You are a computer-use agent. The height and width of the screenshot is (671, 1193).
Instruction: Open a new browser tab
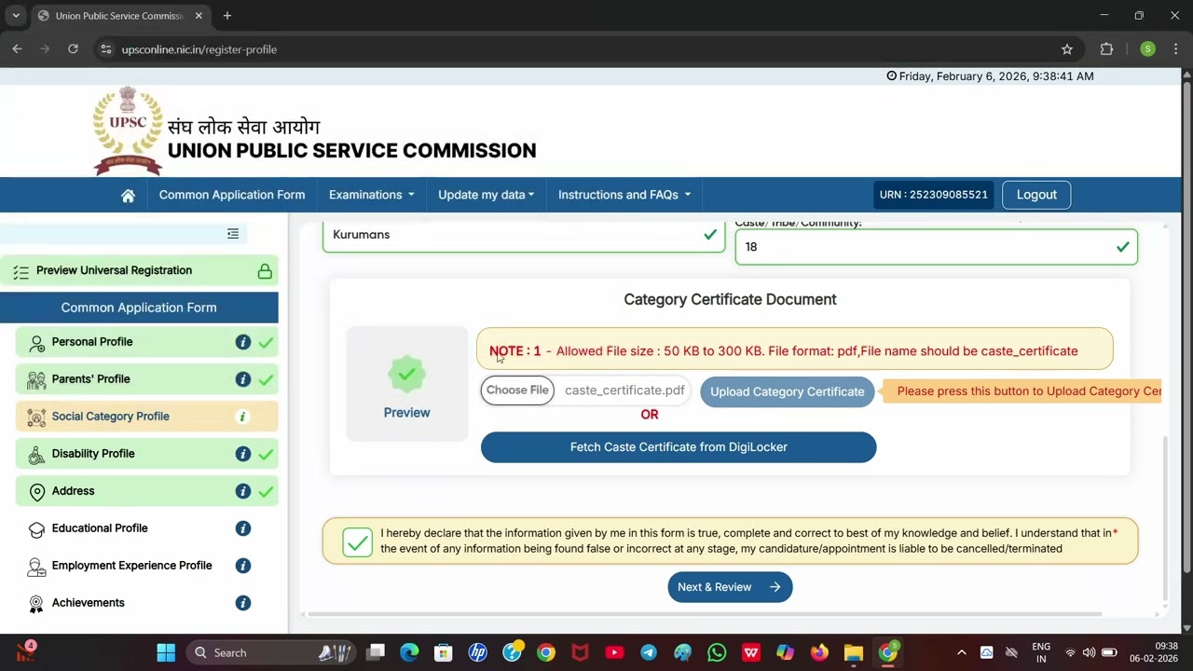click(227, 16)
